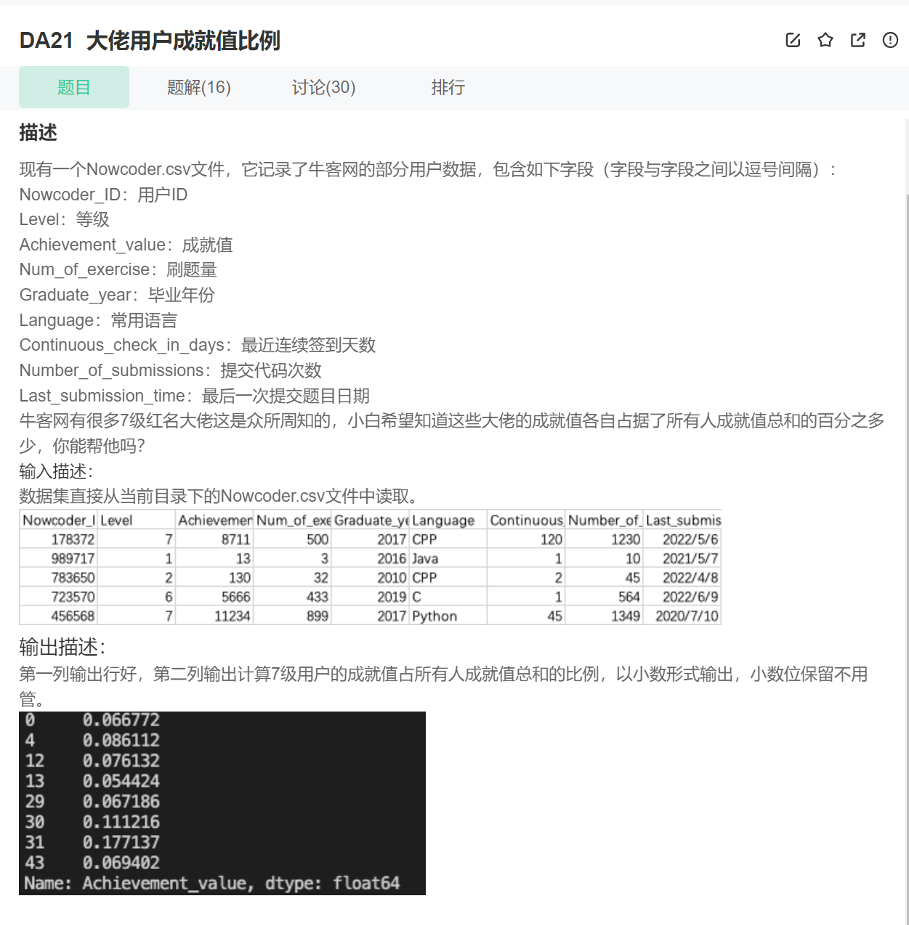Click the edit note pencil icon
909x925 pixels.
point(793,40)
